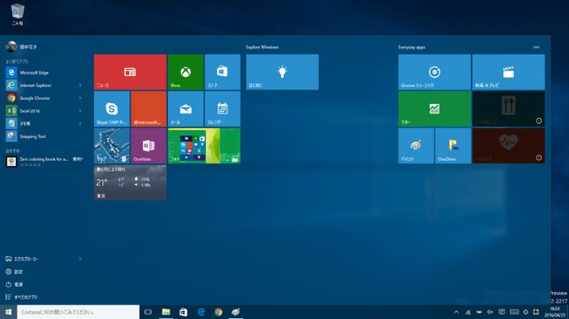The height and width of the screenshot is (319, 569).
Task: Open the ストア tile
Action: (x=222, y=72)
